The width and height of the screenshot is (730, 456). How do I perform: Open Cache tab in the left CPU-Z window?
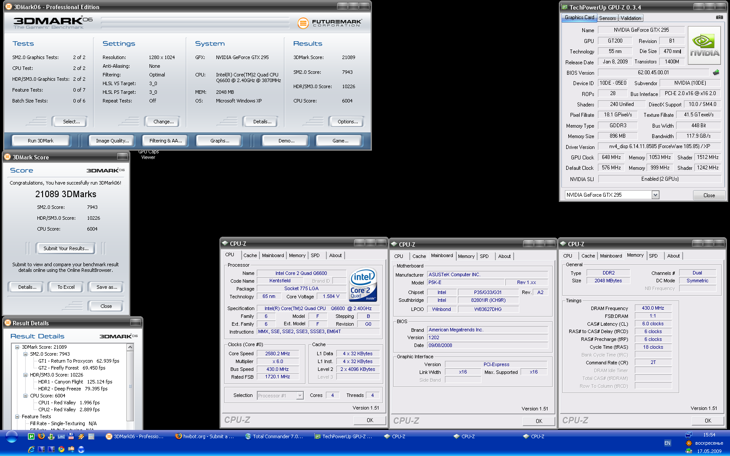click(250, 255)
